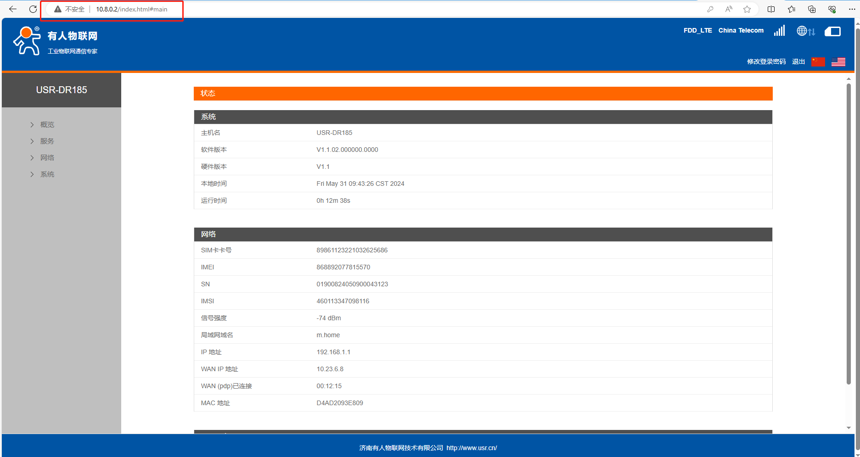Open browser collections icon
This screenshot has width=860, height=457.
(x=812, y=9)
